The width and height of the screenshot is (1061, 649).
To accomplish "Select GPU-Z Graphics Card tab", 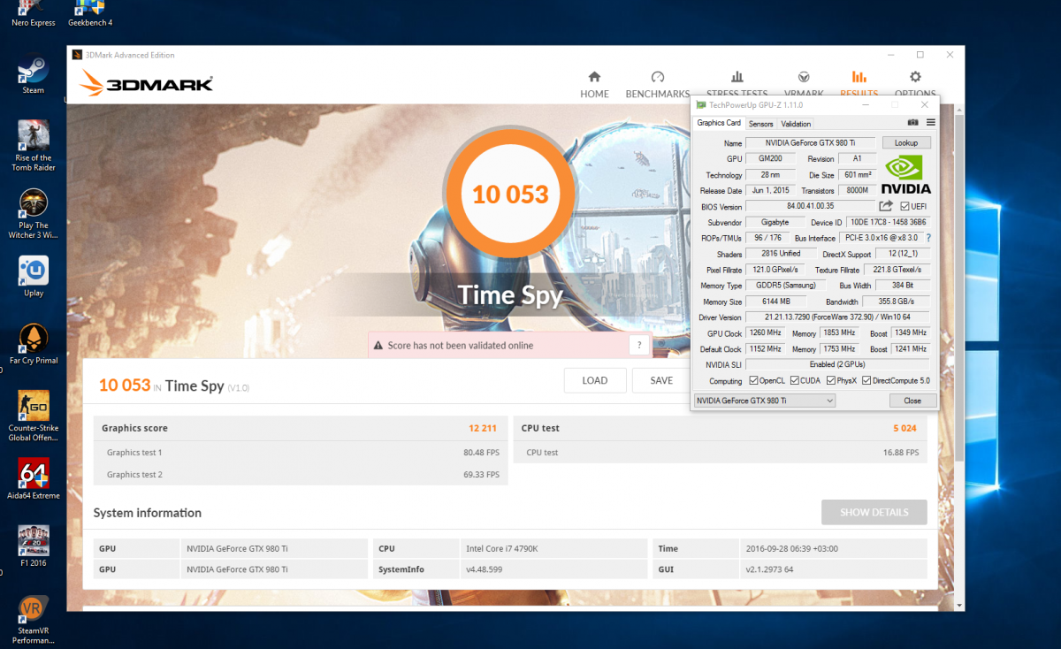I will pyautogui.click(x=719, y=123).
